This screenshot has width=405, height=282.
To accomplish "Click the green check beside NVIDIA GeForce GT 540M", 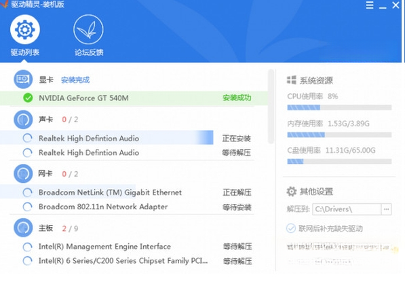I will (x=28, y=98).
